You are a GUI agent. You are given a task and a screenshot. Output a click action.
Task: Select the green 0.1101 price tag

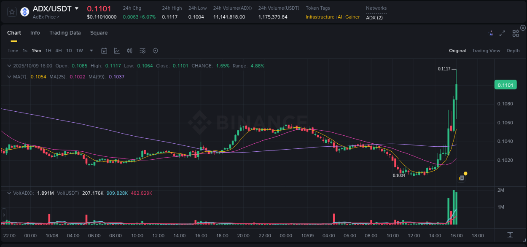[505, 85]
